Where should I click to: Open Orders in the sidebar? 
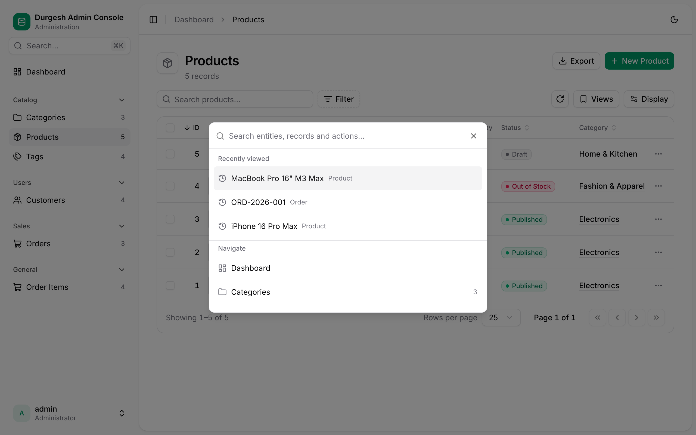tap(69, 243)
